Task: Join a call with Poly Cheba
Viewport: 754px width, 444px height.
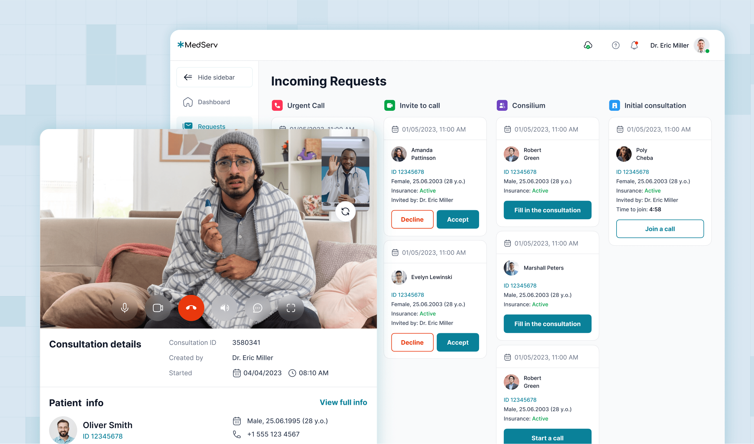Action: 660,229
